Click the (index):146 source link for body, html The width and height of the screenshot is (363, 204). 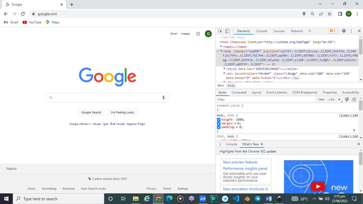pyautogui.click(x=348, y=115)
